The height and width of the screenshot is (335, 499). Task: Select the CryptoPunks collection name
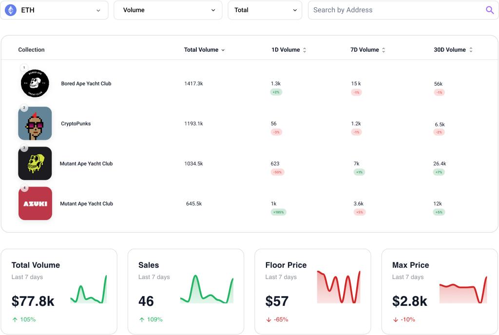click(x=76, y=124)
